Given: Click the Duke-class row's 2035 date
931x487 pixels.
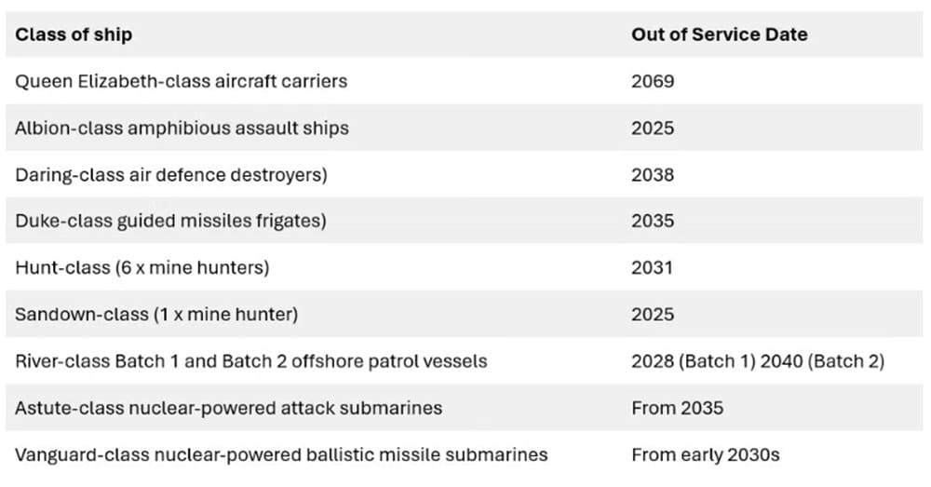Looking at the screenshot, I should 653,221.
